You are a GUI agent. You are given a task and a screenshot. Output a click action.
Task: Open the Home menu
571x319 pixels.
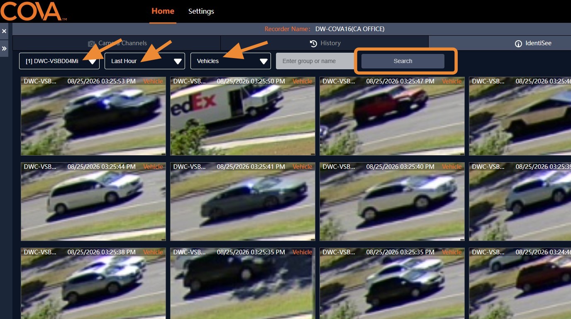163,11
